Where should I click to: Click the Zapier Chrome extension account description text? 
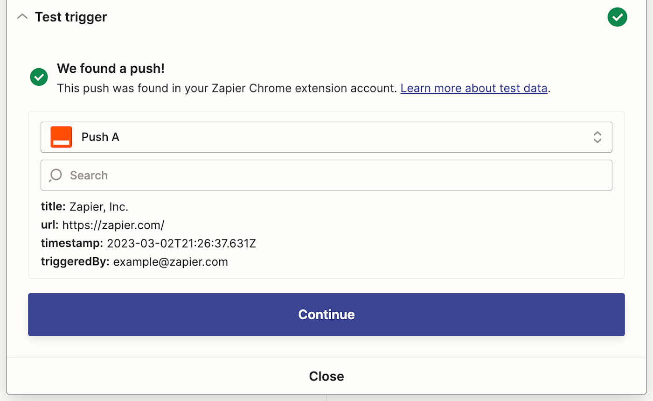227,88
